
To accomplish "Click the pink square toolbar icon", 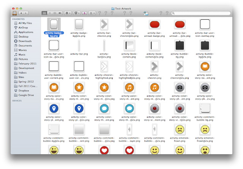I will click(84, 13).
